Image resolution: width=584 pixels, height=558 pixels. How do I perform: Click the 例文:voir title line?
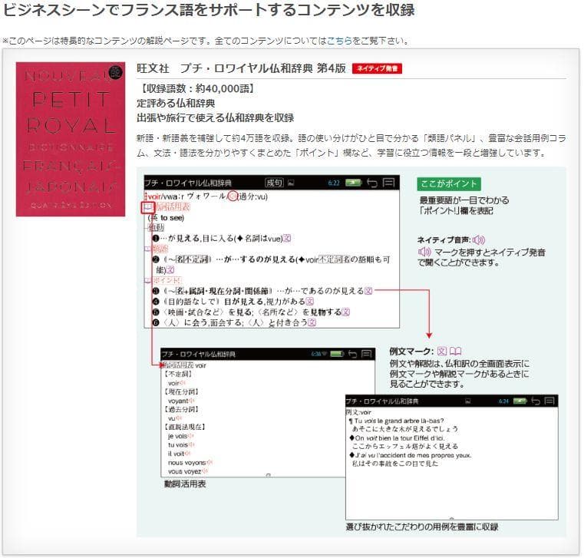[x=359, y=412]
